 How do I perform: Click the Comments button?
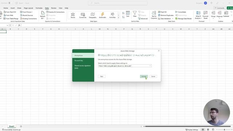(x=220, y=8)
